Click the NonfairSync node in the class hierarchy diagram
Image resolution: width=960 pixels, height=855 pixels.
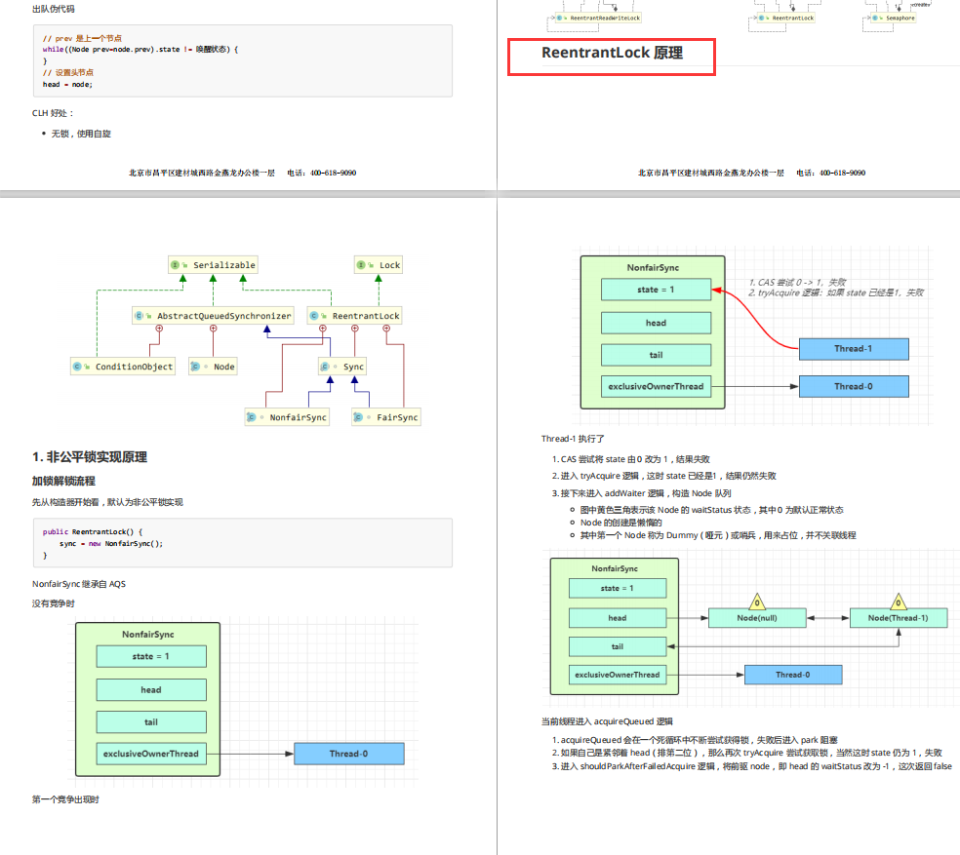click(x=287, y=417)
